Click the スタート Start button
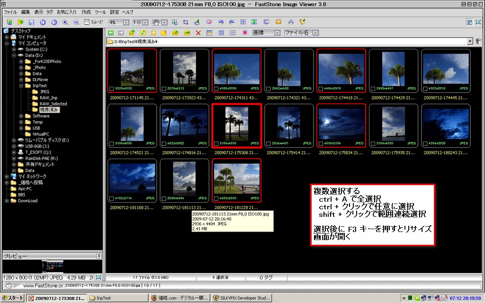 click(12, 298)
